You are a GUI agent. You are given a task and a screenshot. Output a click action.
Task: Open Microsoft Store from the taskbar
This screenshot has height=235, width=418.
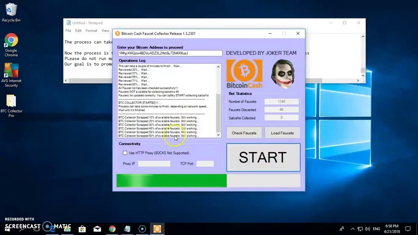82,229
